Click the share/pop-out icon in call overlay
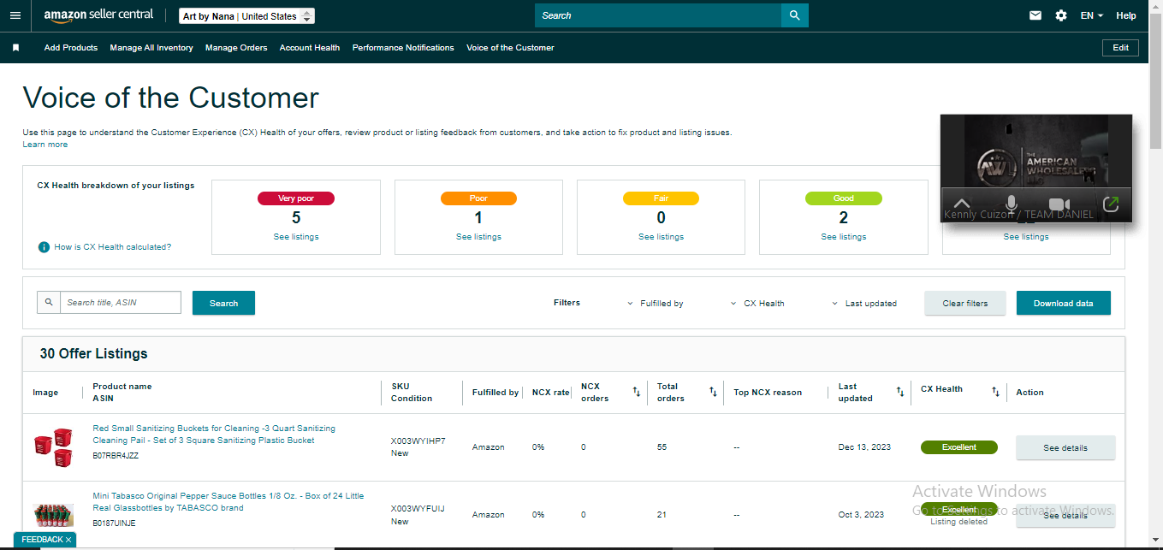 pyautogui.click(x=1111, y=204)
